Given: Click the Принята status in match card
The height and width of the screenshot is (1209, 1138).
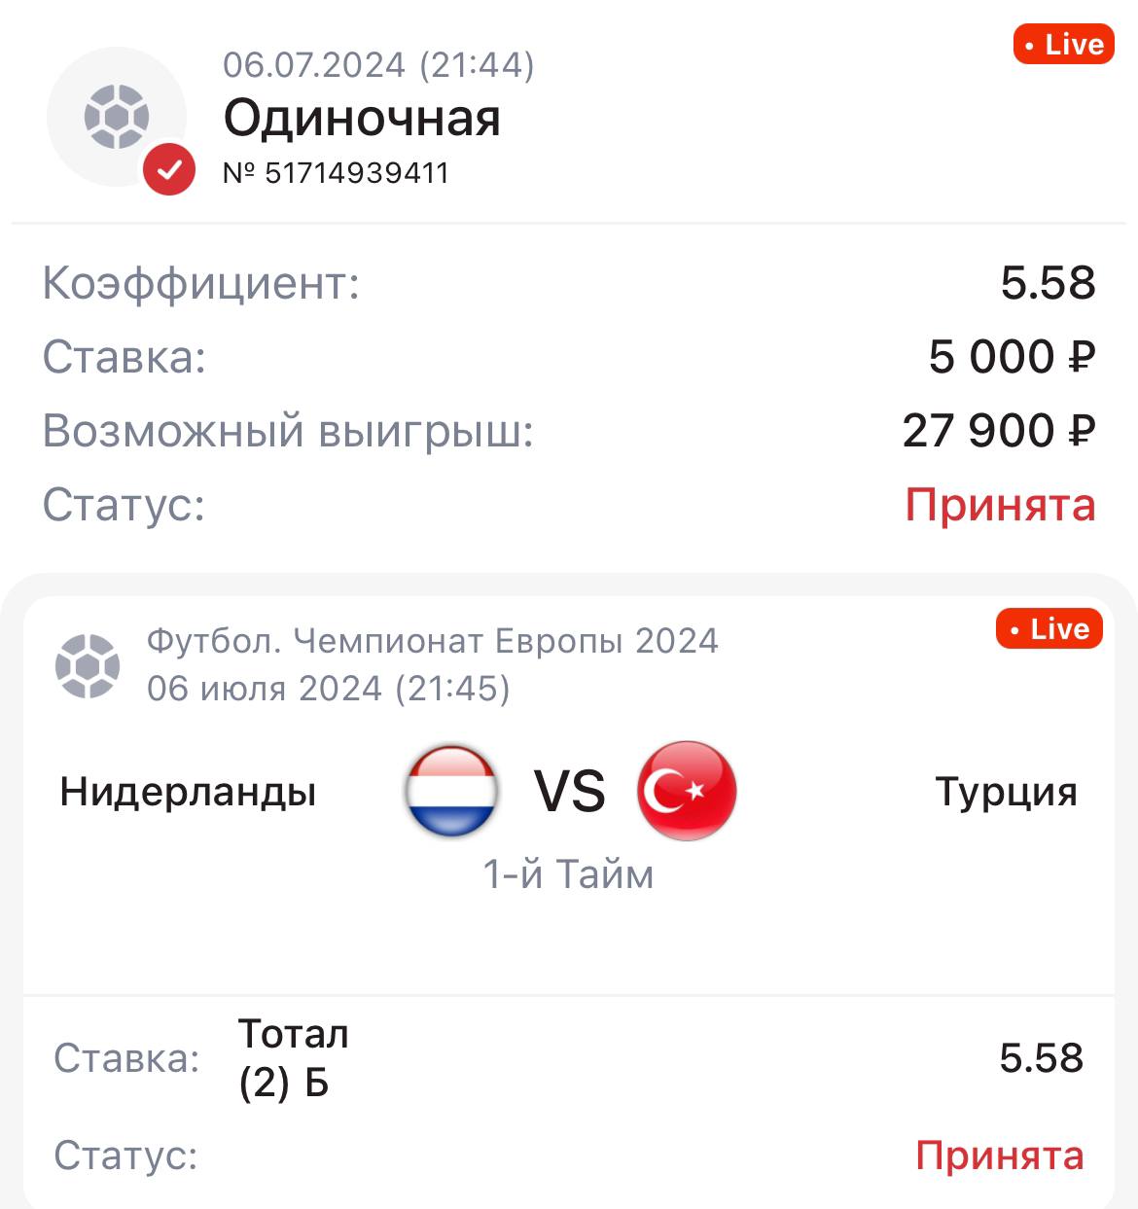Looking at the screenshot, I should coord(1000,1156).
